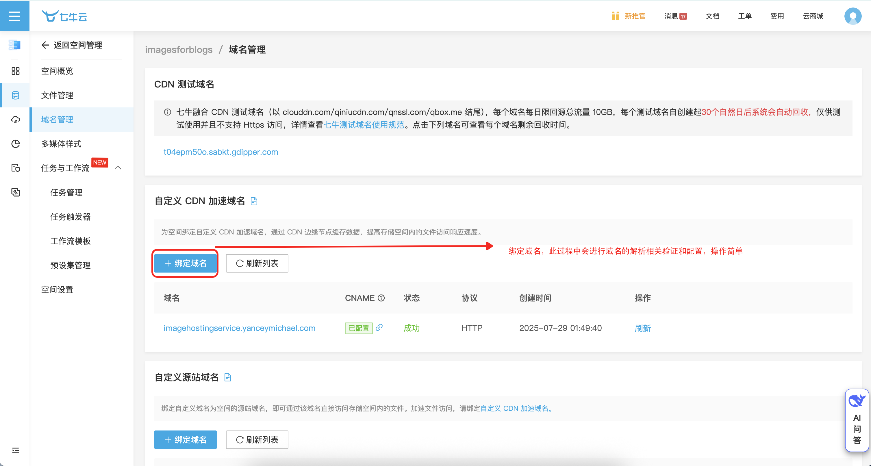871x466 pixels.
Task: Open the user avatar menu
Action: click(853, 16)
